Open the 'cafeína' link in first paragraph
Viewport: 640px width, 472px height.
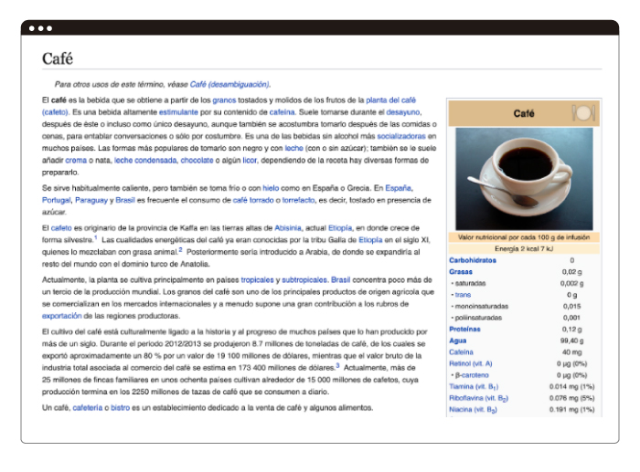(282, 112)
